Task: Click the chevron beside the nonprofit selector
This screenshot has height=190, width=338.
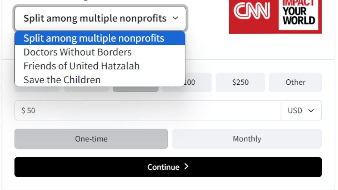Action: tap(175, 18)
